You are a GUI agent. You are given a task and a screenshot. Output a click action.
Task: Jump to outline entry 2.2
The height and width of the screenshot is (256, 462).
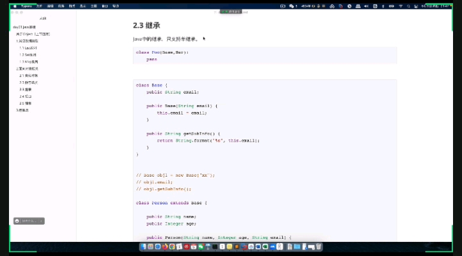(29, 83)
